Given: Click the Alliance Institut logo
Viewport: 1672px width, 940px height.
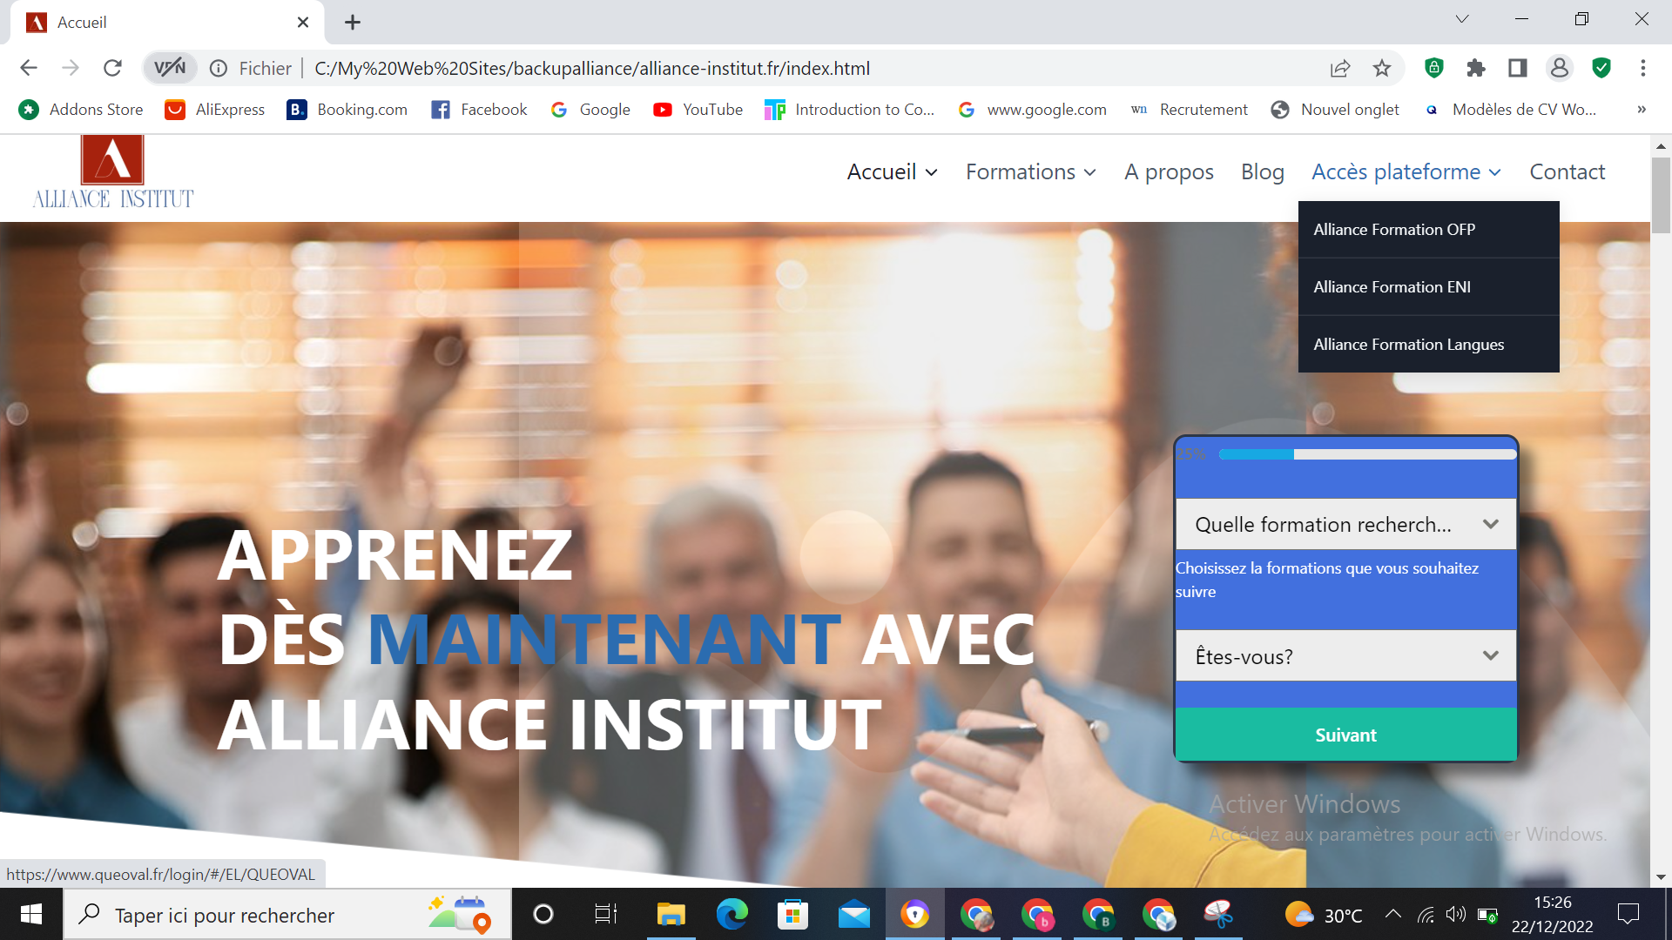Looking at the screenshot, I should click(113, 172).
